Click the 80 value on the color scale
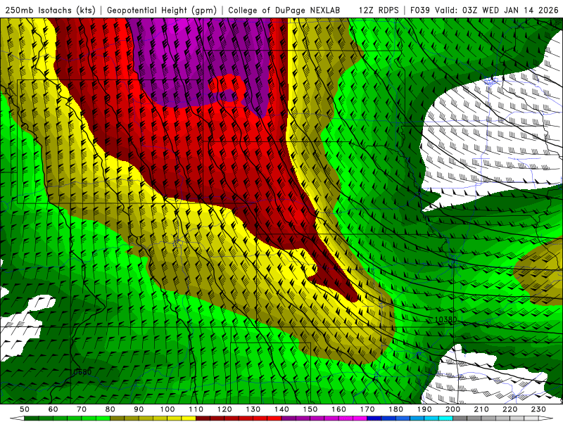 110,409
